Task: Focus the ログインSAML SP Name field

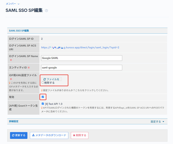Action: [x=82, y=58]
